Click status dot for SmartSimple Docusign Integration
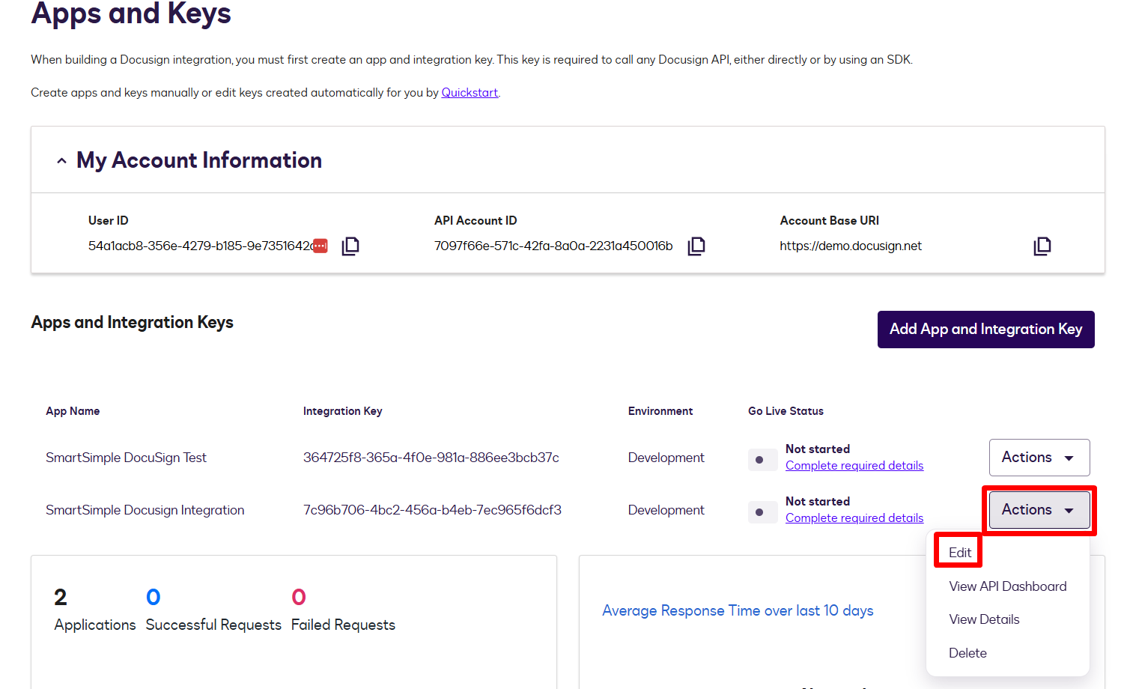Screen dimensions: 1124x689 (x=759, y=512)
